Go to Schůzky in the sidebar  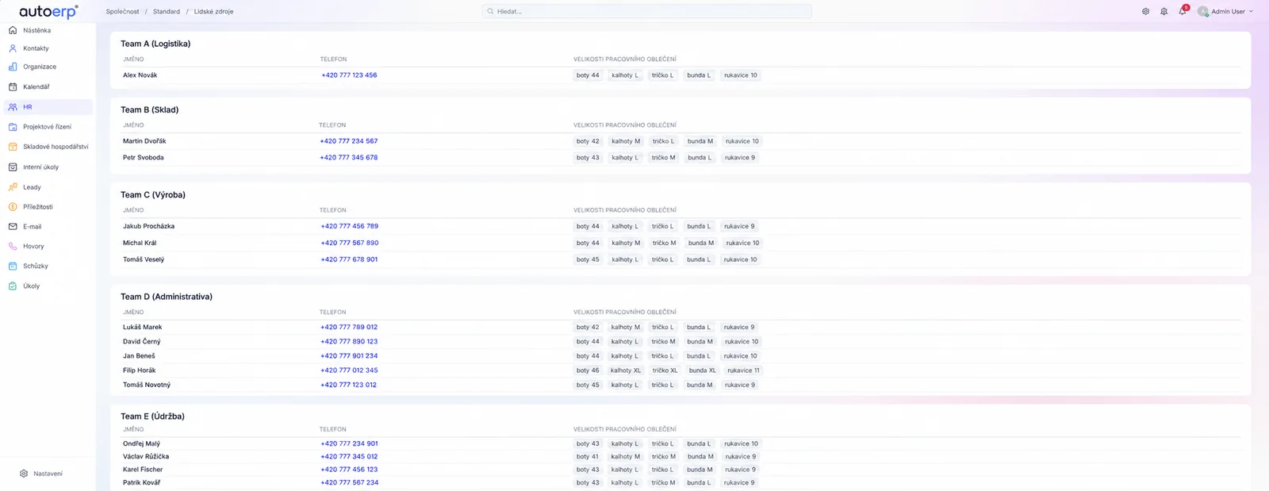pos(36,267)
